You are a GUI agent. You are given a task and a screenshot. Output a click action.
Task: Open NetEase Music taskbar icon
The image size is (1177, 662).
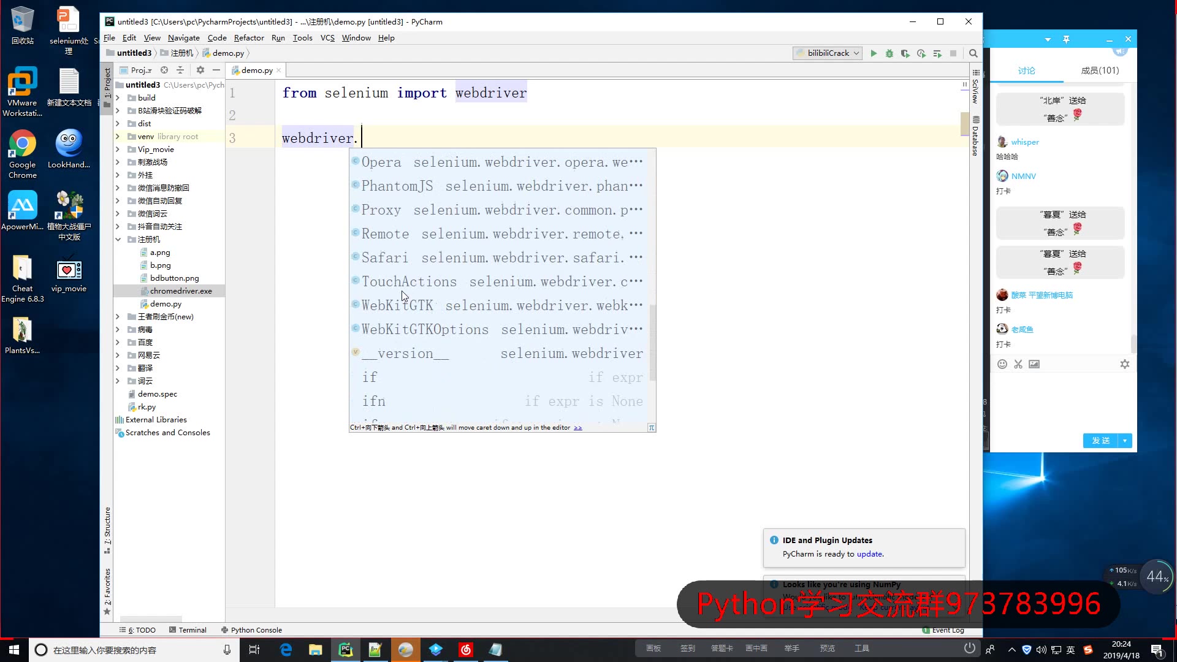click(x=466, y=650)
